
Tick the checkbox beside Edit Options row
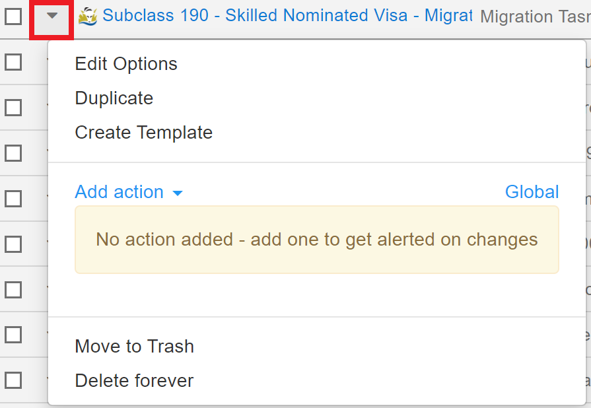coord(13,62)
